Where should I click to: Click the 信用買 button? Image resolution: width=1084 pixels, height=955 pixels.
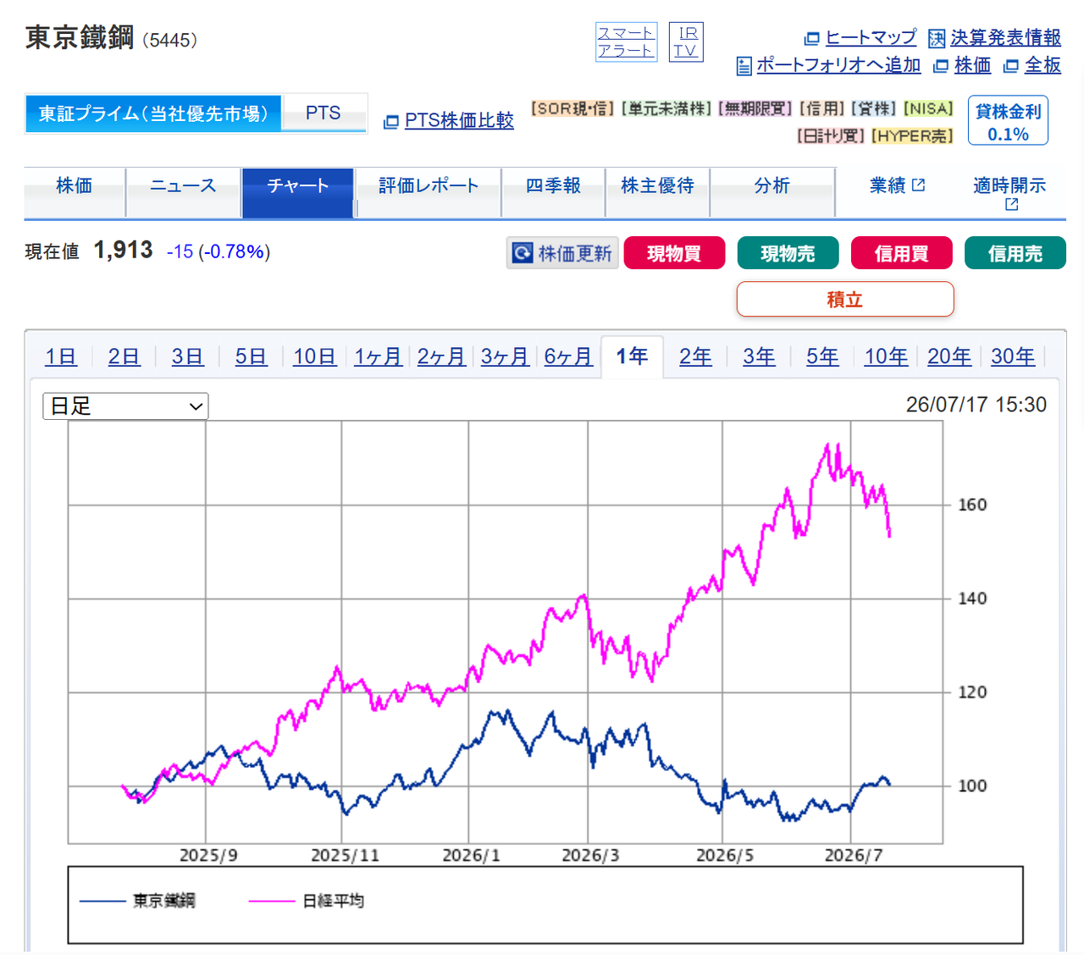click(x=901, y=253)
